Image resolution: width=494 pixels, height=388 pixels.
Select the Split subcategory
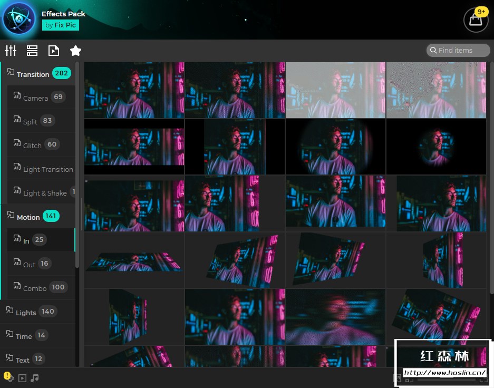click(x=41, y=121)
